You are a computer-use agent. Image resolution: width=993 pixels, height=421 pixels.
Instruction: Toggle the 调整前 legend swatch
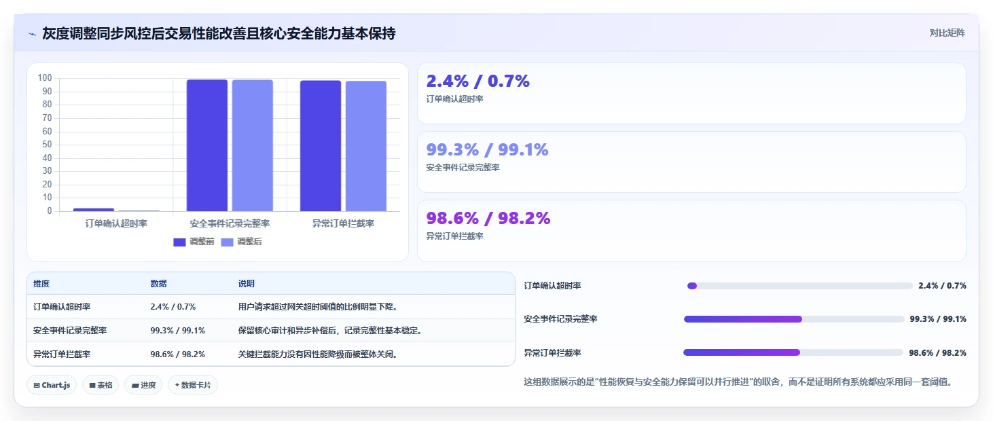pyautogui.click(x=179, y=242)
